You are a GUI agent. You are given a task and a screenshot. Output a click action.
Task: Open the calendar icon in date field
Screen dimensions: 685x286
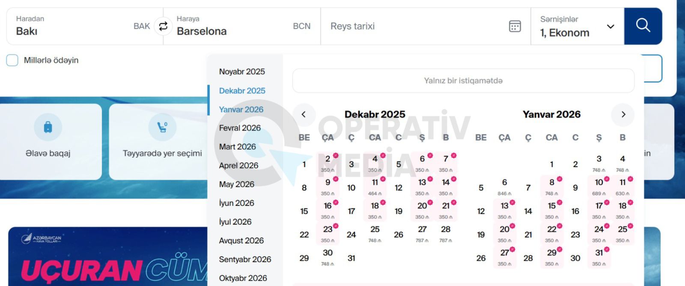[515, 26]
